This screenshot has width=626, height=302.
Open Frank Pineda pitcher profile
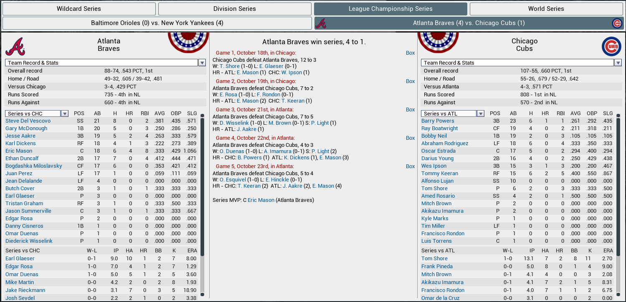click(x=437, y=267)
